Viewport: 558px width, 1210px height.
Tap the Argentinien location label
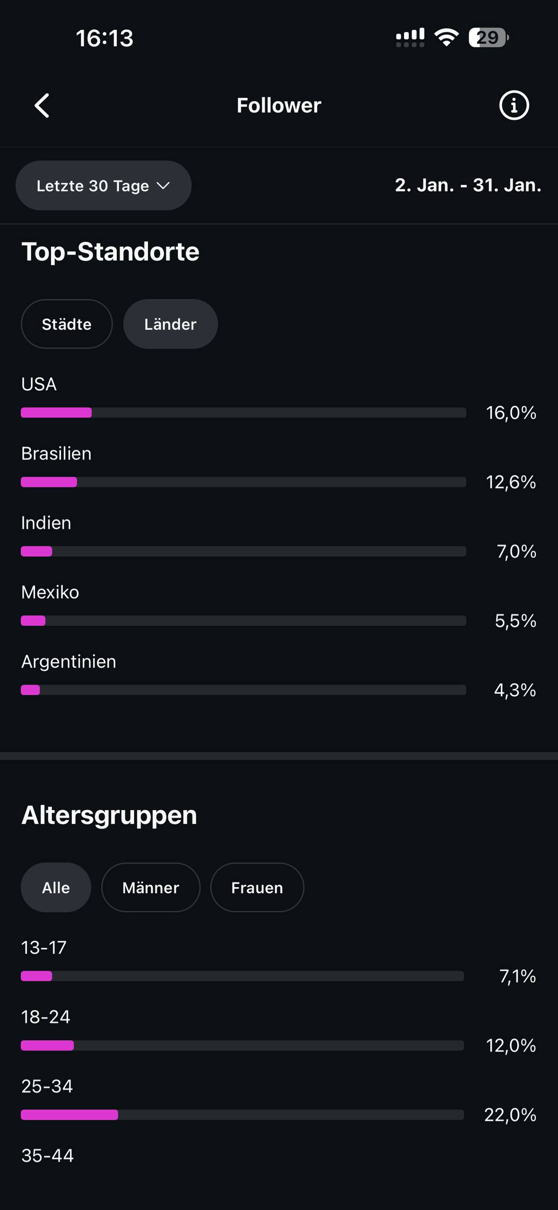(69, 662)
